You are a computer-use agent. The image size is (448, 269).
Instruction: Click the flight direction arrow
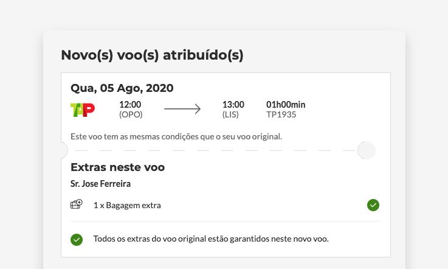tap(182, 110)
